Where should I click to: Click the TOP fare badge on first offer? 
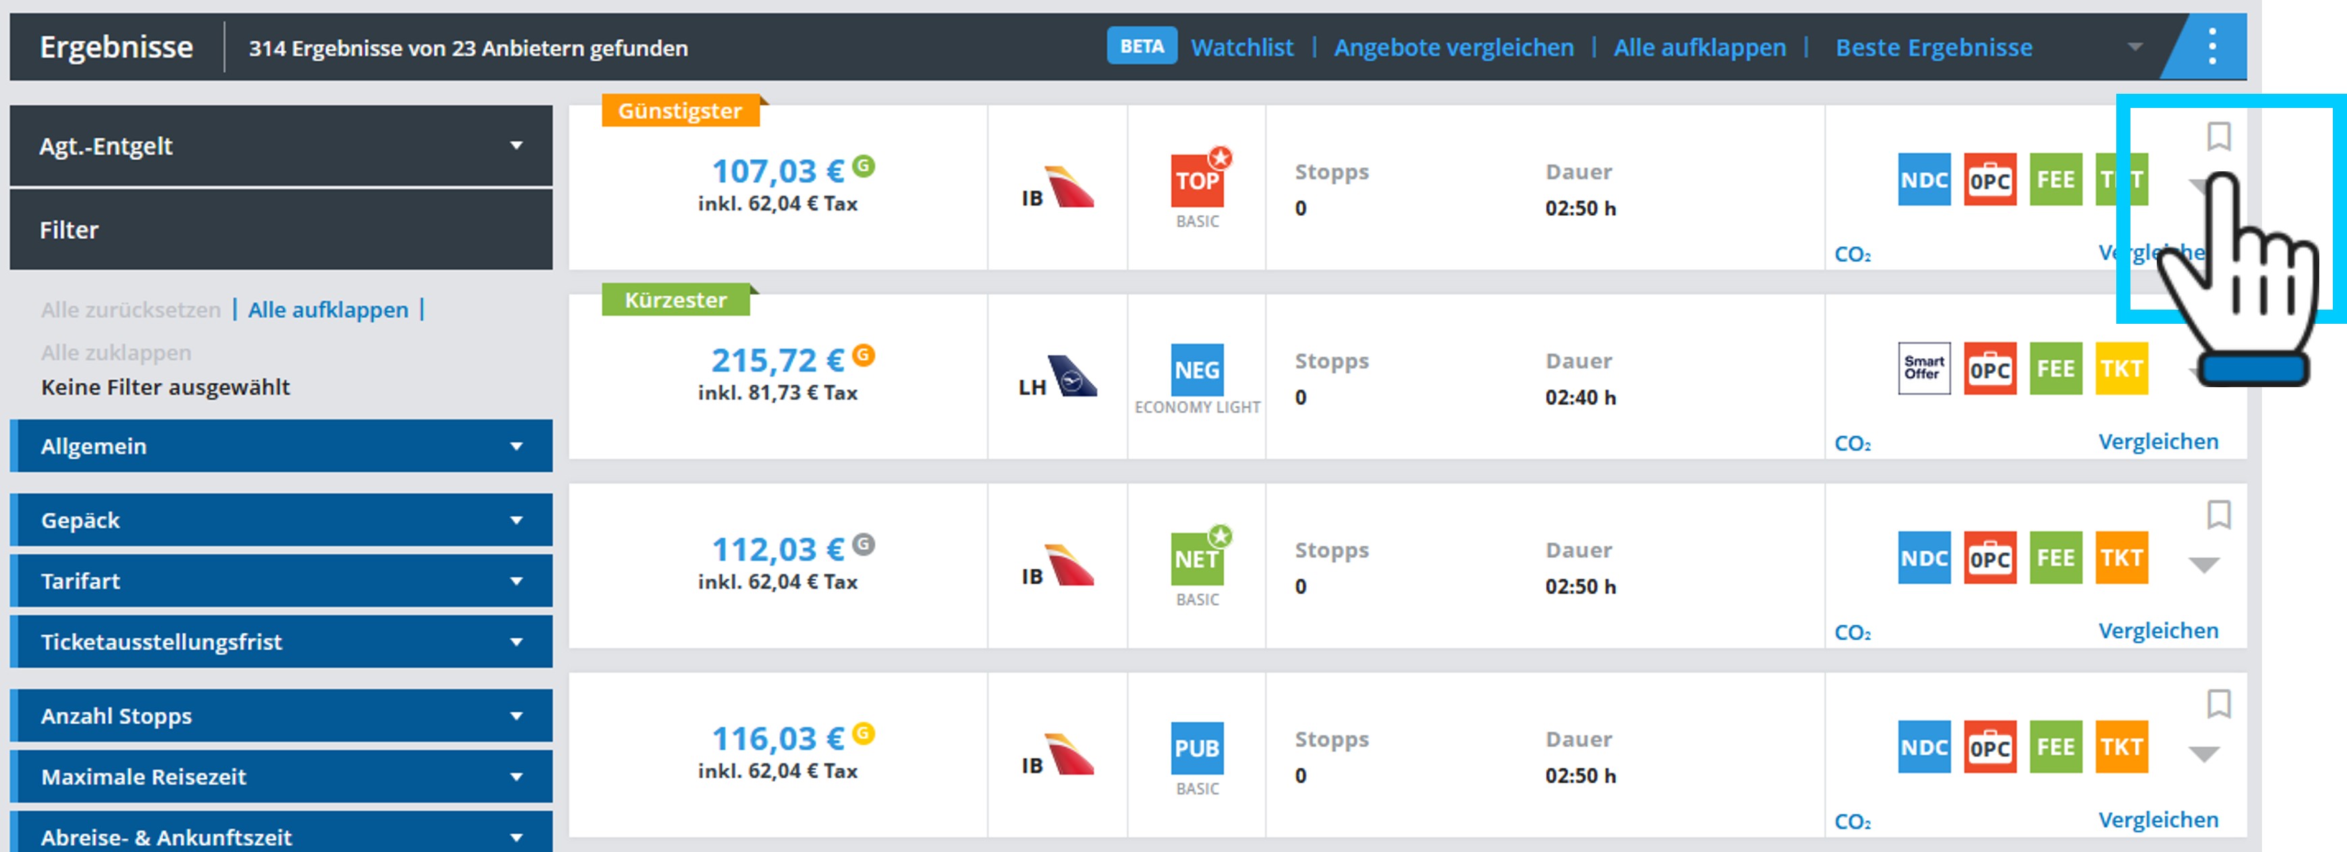(1196, 180)
